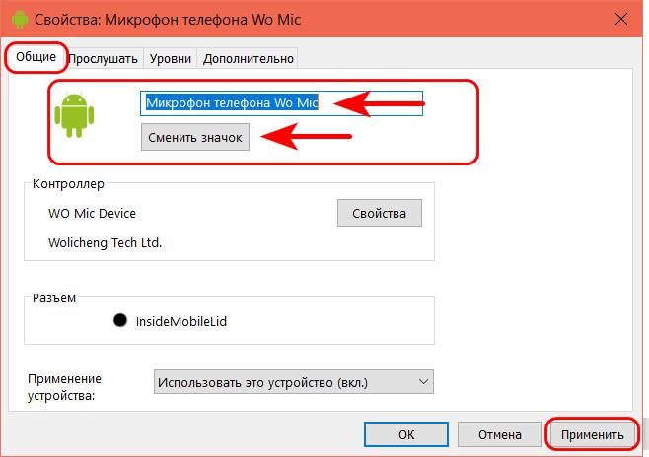The image size is (649, 457).
Task: Open controller Свойства button
Action: [380, 213]
